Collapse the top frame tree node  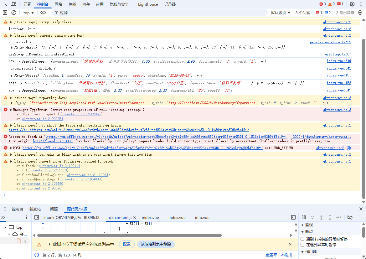[x=5, y=227]
